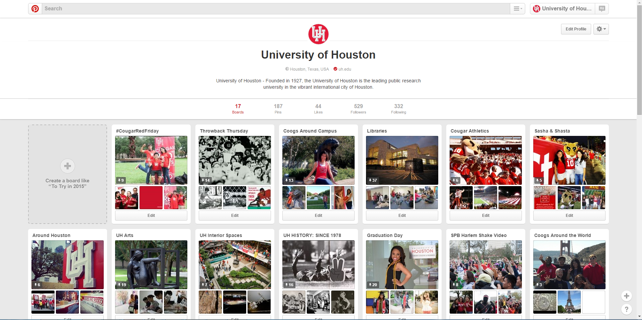Open UH HISTORY cover photo
The width and height of the screenshot is (642, 320).
(318, 264)
